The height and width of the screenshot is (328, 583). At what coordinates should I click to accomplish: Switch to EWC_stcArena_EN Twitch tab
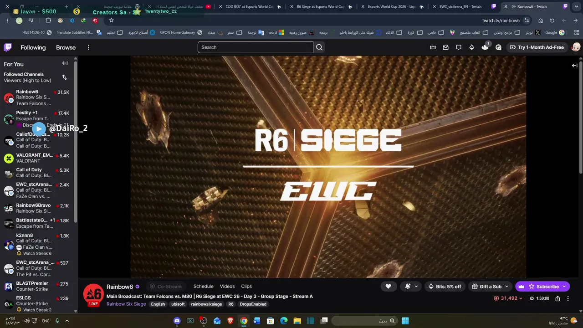point(463,6)
